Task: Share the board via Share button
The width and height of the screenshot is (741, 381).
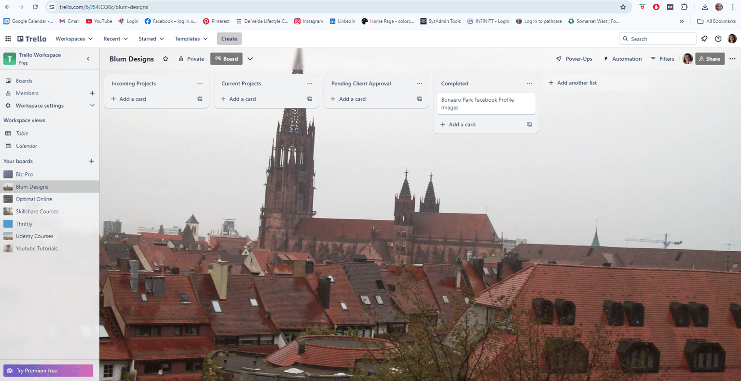Action: 710,59
